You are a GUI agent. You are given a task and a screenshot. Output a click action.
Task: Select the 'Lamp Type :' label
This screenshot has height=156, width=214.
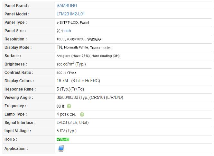coord(16,114)
